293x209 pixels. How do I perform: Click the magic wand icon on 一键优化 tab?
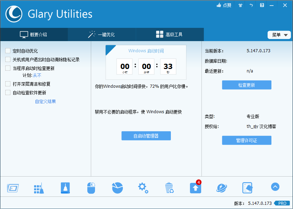[x=92, y=34]
